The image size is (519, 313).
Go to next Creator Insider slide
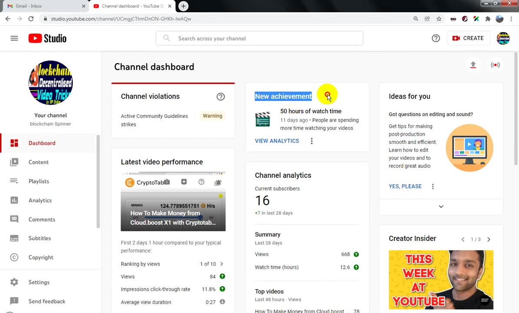489,239
